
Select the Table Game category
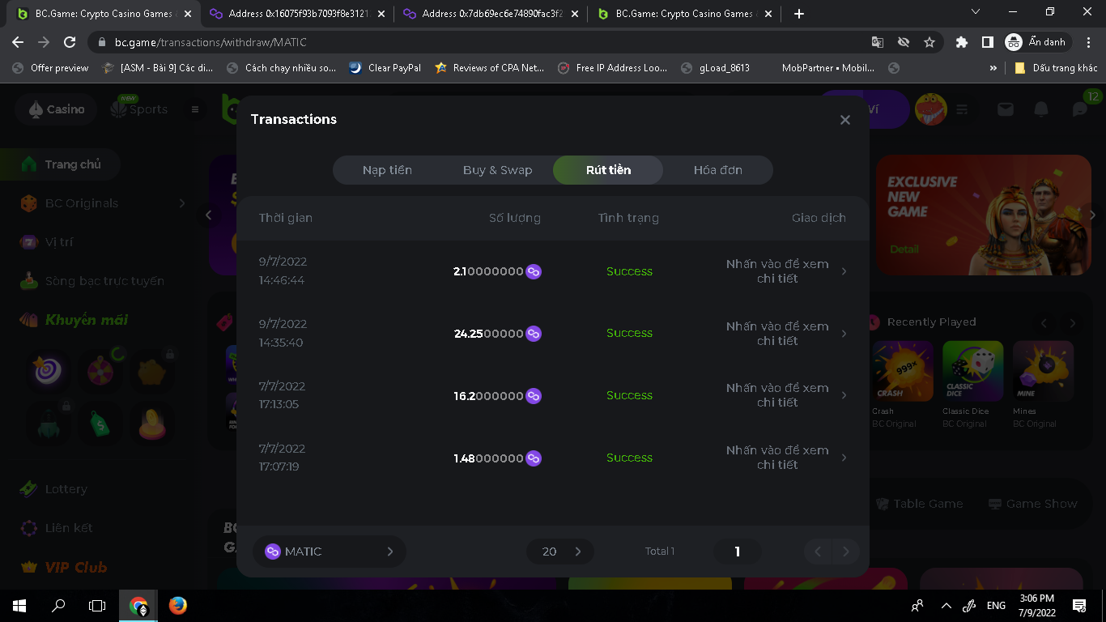tap(920, 504)
